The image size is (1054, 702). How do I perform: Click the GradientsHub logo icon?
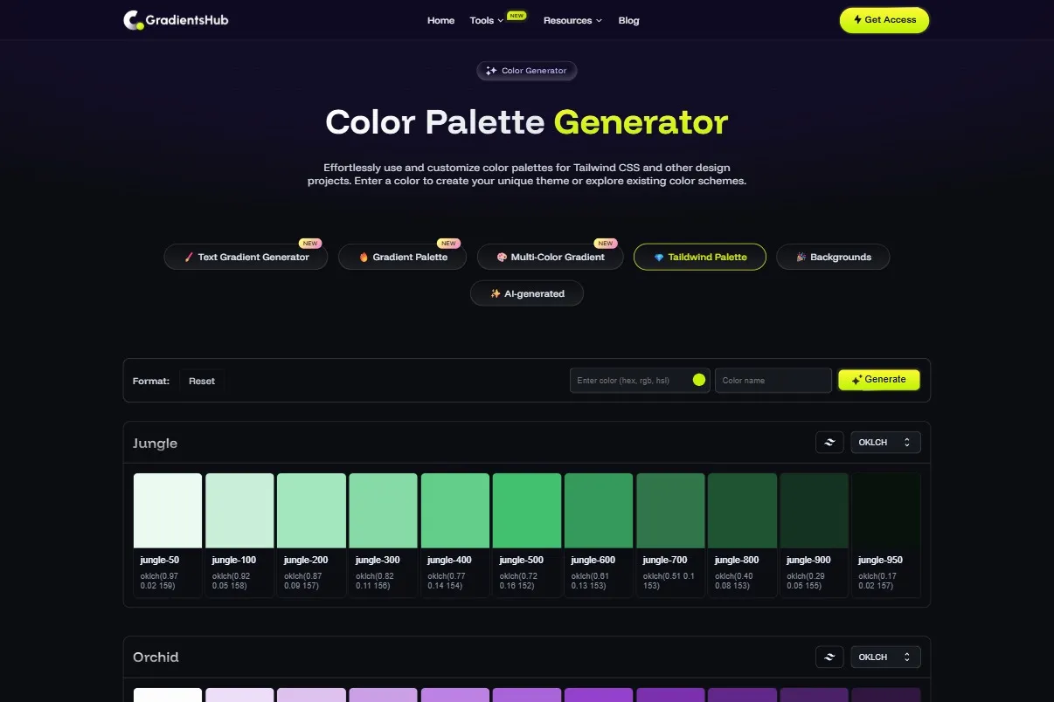coord(131,19)
